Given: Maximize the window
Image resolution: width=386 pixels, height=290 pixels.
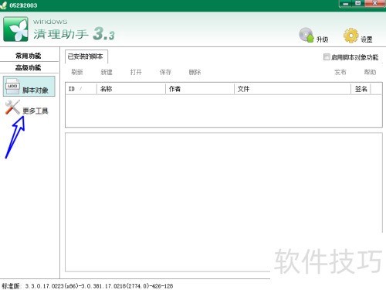Looking at the screenshot, I should coord(358,3).
